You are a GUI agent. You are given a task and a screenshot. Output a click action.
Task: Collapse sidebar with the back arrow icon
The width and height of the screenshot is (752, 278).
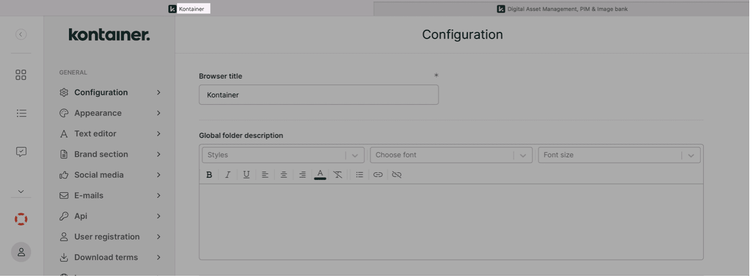click(x=21, y=35)
